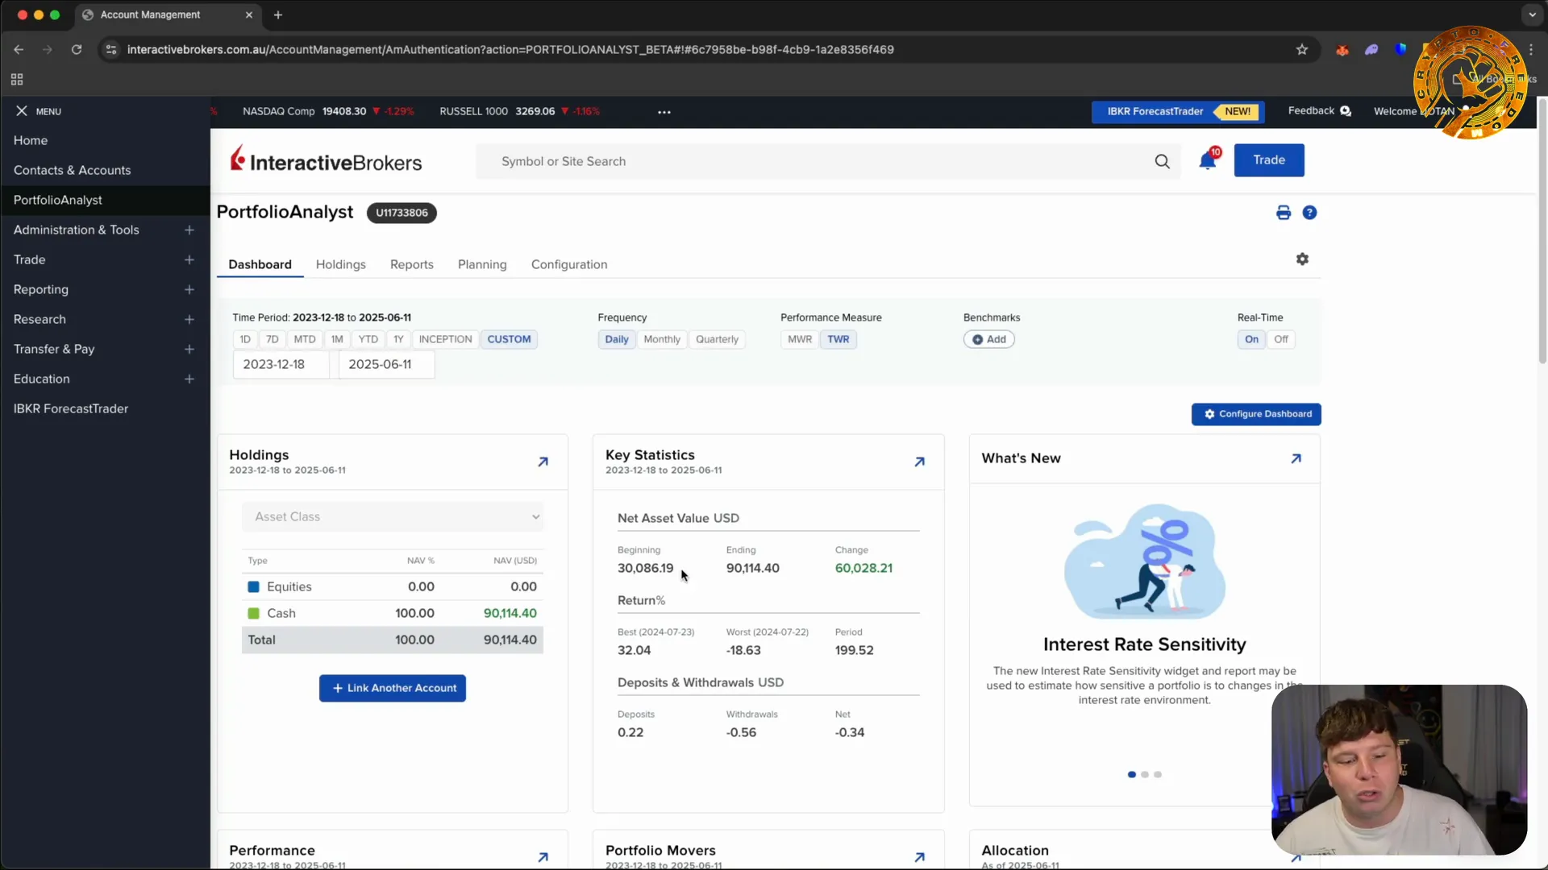Open a new browser tab
The height and width of the screenshot is (870, 1548).
click(278, 14)
